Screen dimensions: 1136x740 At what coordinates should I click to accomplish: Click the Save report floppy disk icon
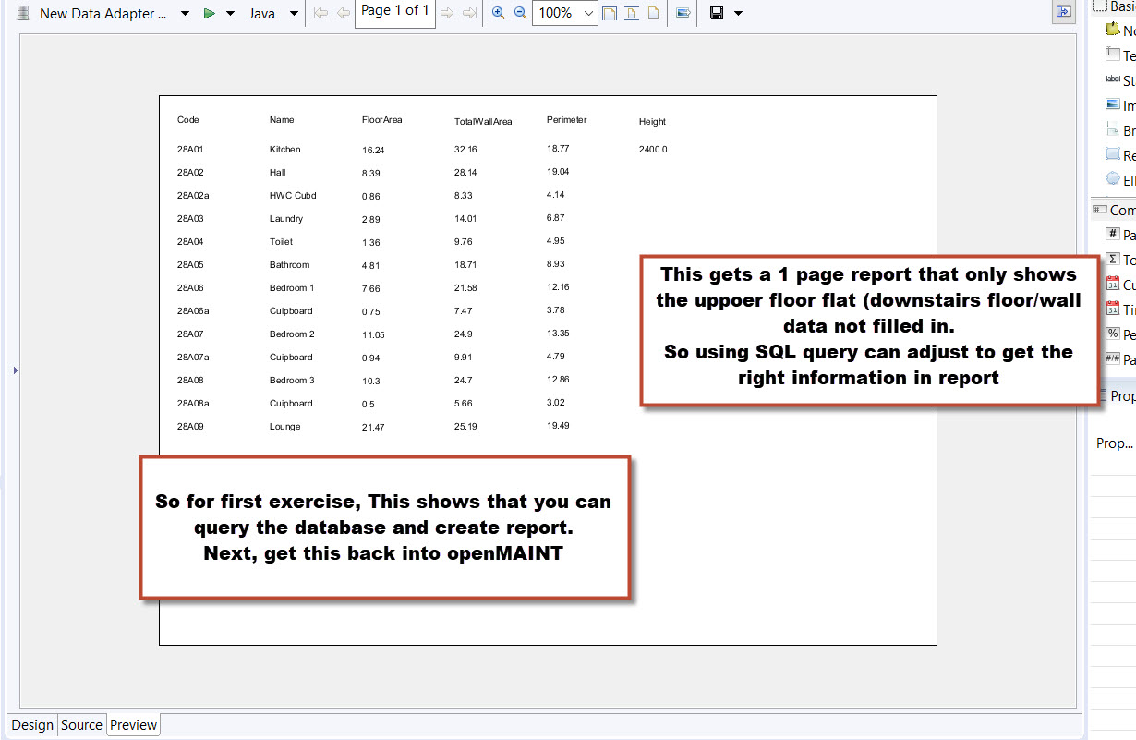(x=716, y=13)
